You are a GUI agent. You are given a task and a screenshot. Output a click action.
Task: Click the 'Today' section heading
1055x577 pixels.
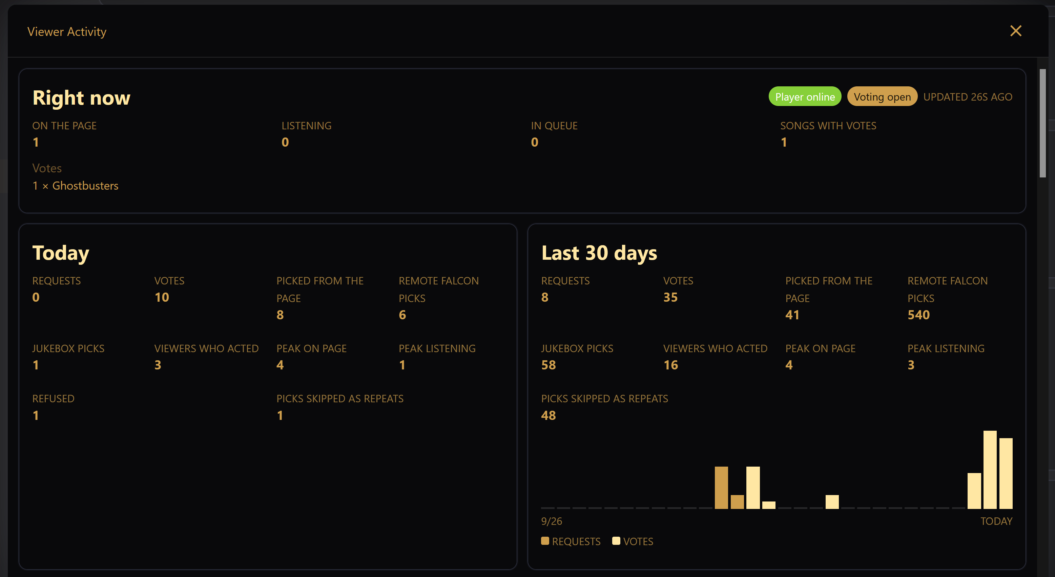tap(61, 253)
